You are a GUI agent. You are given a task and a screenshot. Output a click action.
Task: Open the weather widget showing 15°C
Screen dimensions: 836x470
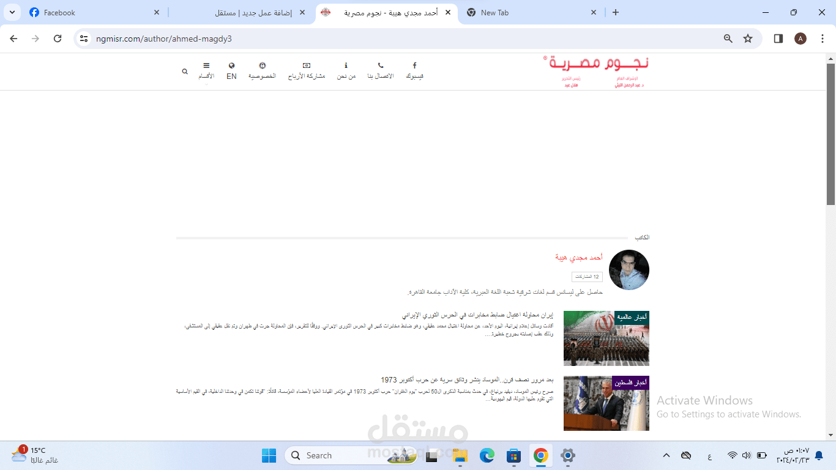pos(35,455)
